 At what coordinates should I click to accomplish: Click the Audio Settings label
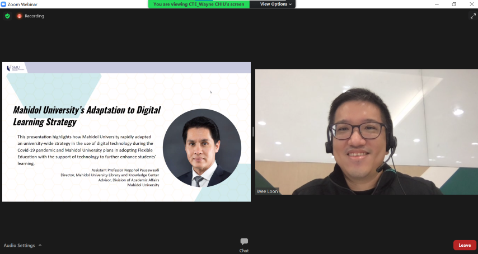(19, 246)
